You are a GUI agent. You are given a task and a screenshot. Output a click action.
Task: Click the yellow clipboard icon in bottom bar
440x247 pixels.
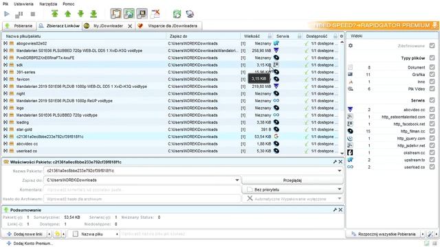point(57,234)
